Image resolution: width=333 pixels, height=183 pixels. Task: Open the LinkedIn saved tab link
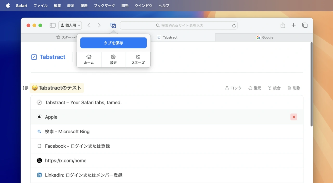tap(84, 175)
